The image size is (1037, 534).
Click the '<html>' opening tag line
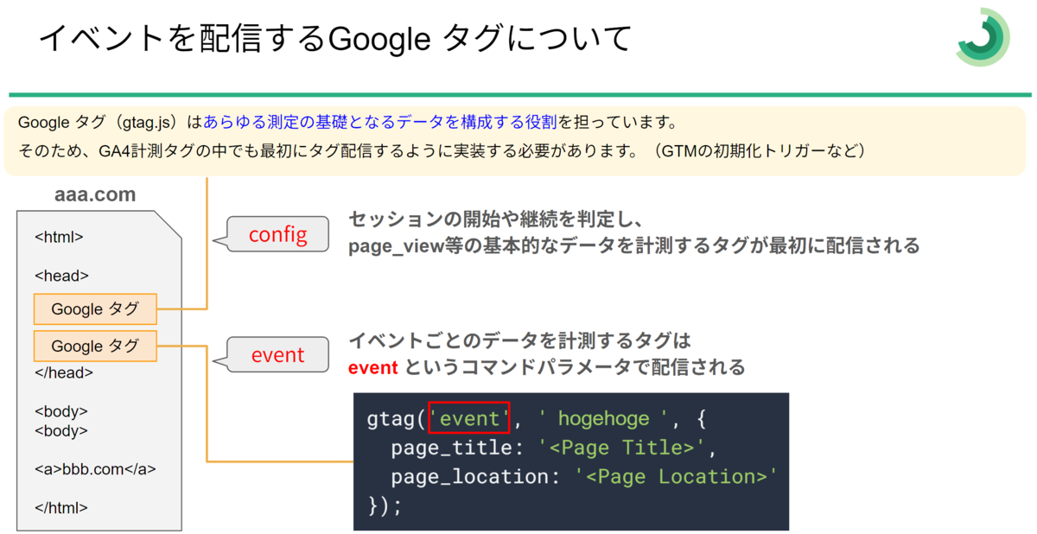point(59,236)
